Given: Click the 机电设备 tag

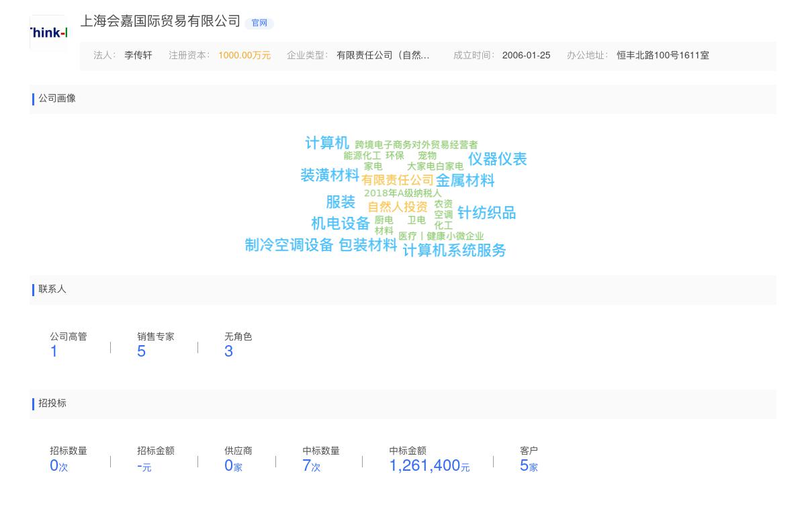Looking at the screenshot, I should pos(341,224).
